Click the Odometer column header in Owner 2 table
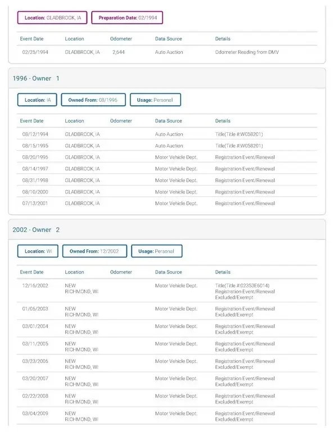 click(x=121, y=272)
